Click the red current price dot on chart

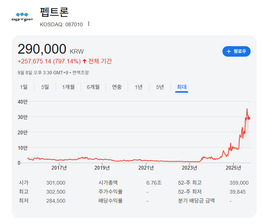tap(249, 118)
